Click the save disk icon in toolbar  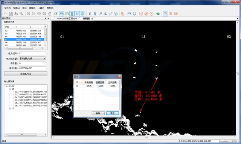click(x=11, y=14)
